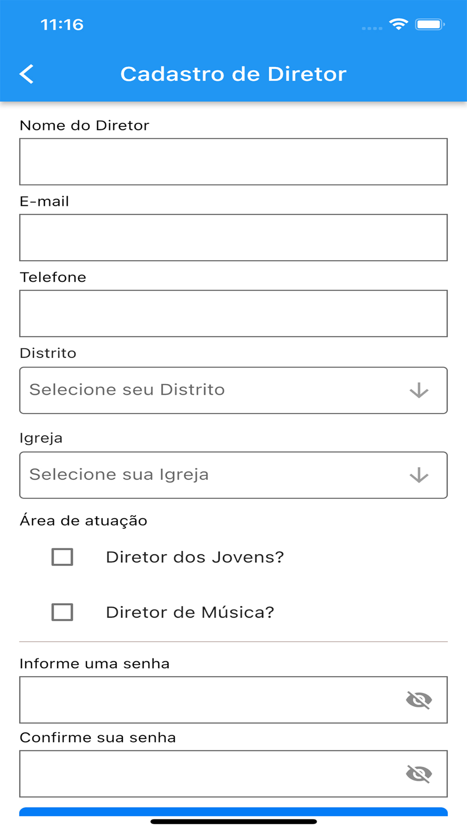Check the Diretor de Música checkbox
This screenshot has height=832, width=467.
pos(62,612)
